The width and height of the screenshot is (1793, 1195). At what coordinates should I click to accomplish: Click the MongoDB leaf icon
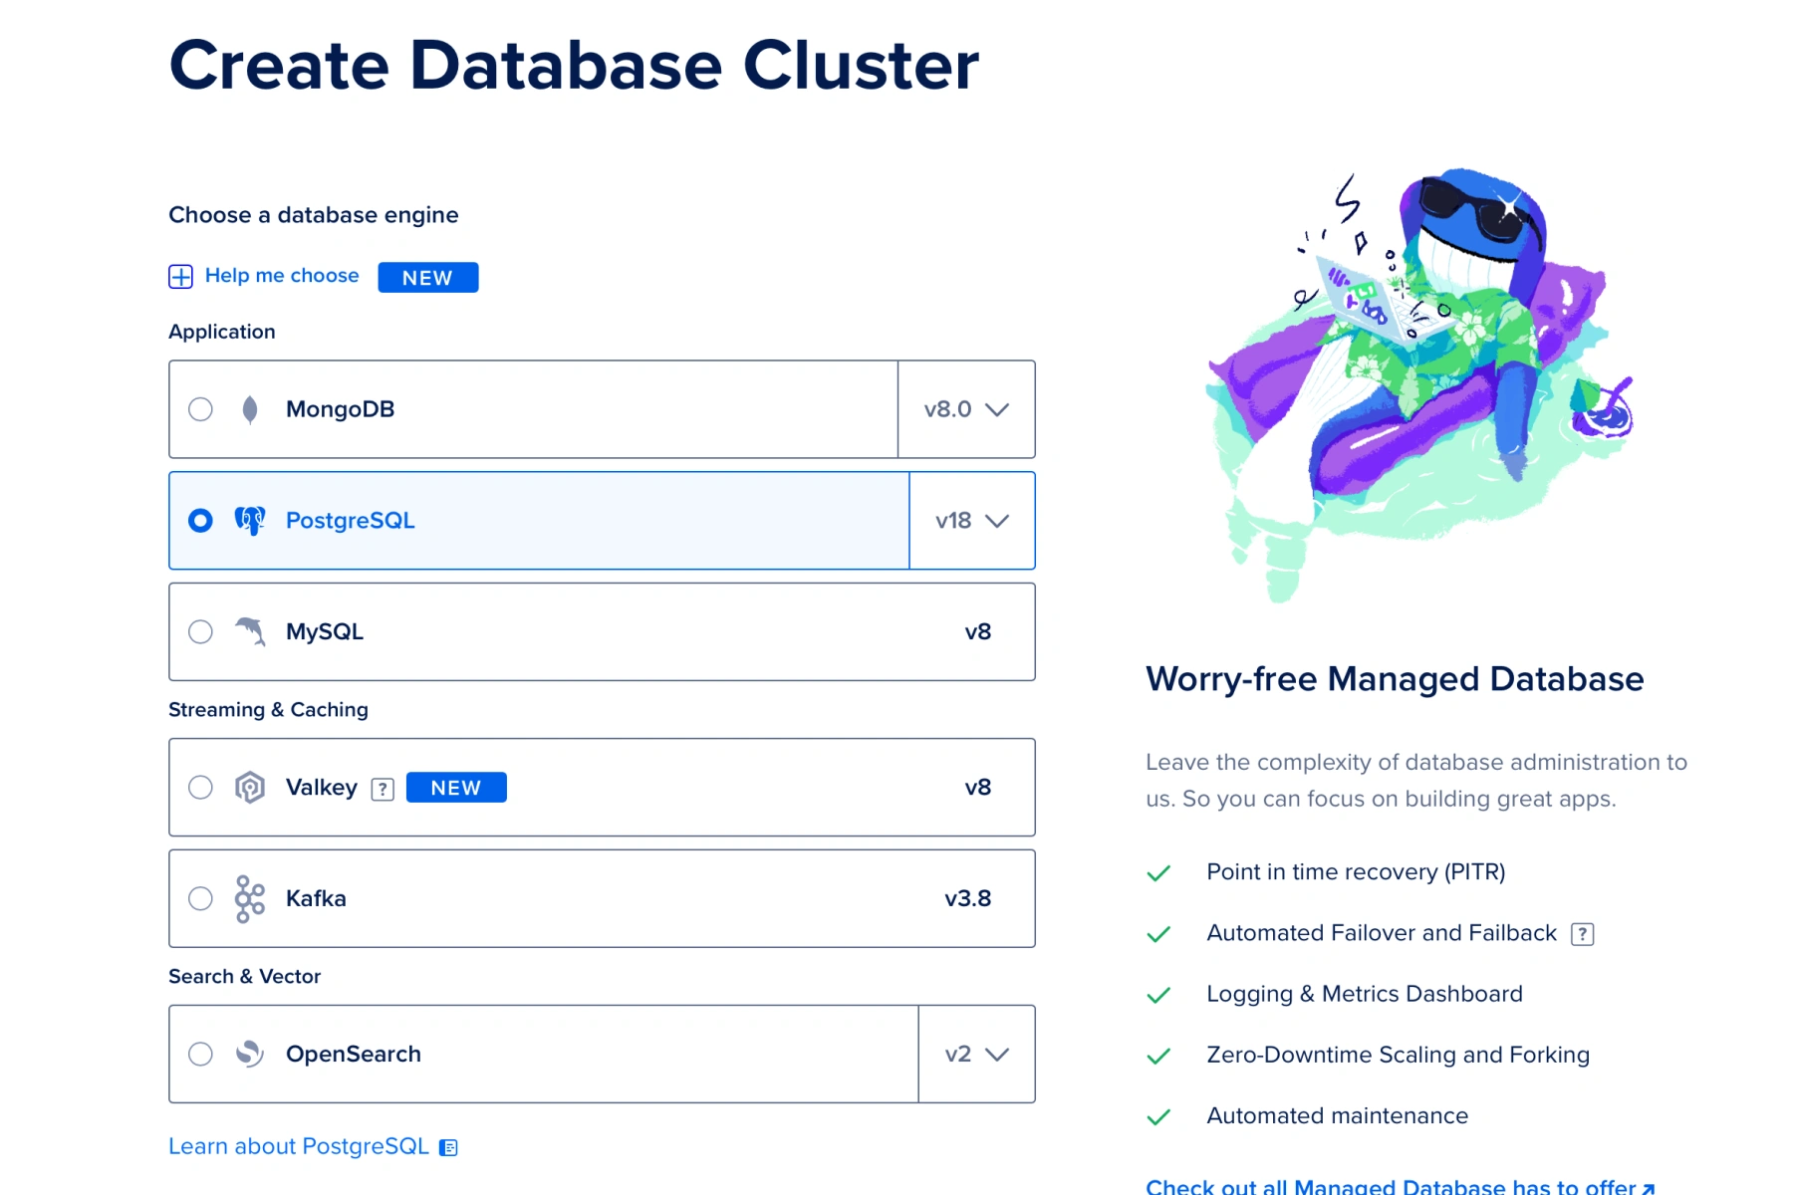pyautogui.click(x=250, y=409)
